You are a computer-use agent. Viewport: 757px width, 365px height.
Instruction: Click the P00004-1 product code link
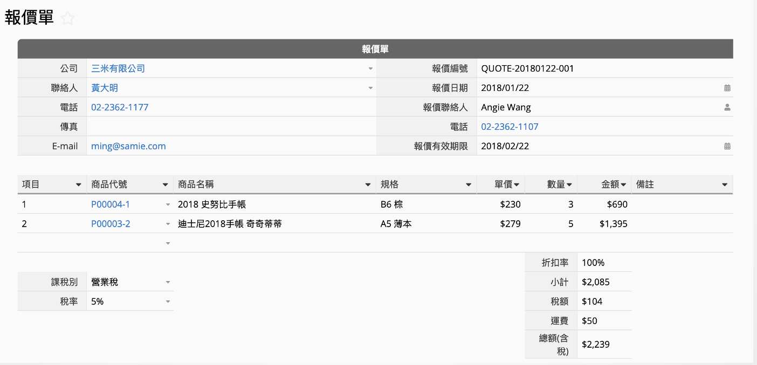pyautogui.click(x=111, y=205)
